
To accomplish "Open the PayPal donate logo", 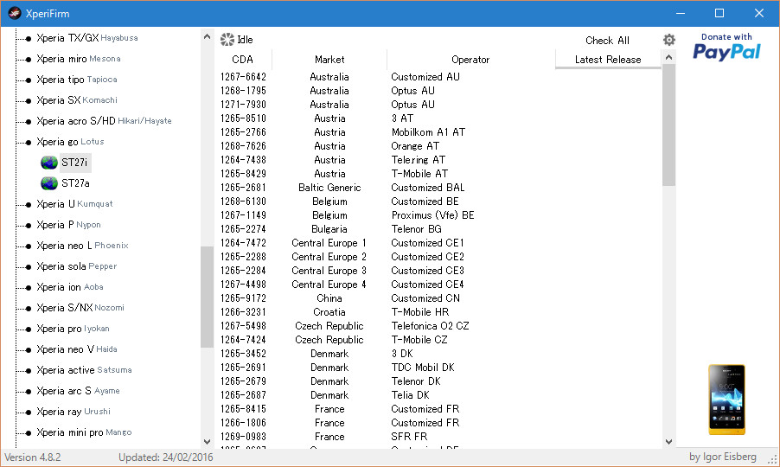I will point(726,48).
